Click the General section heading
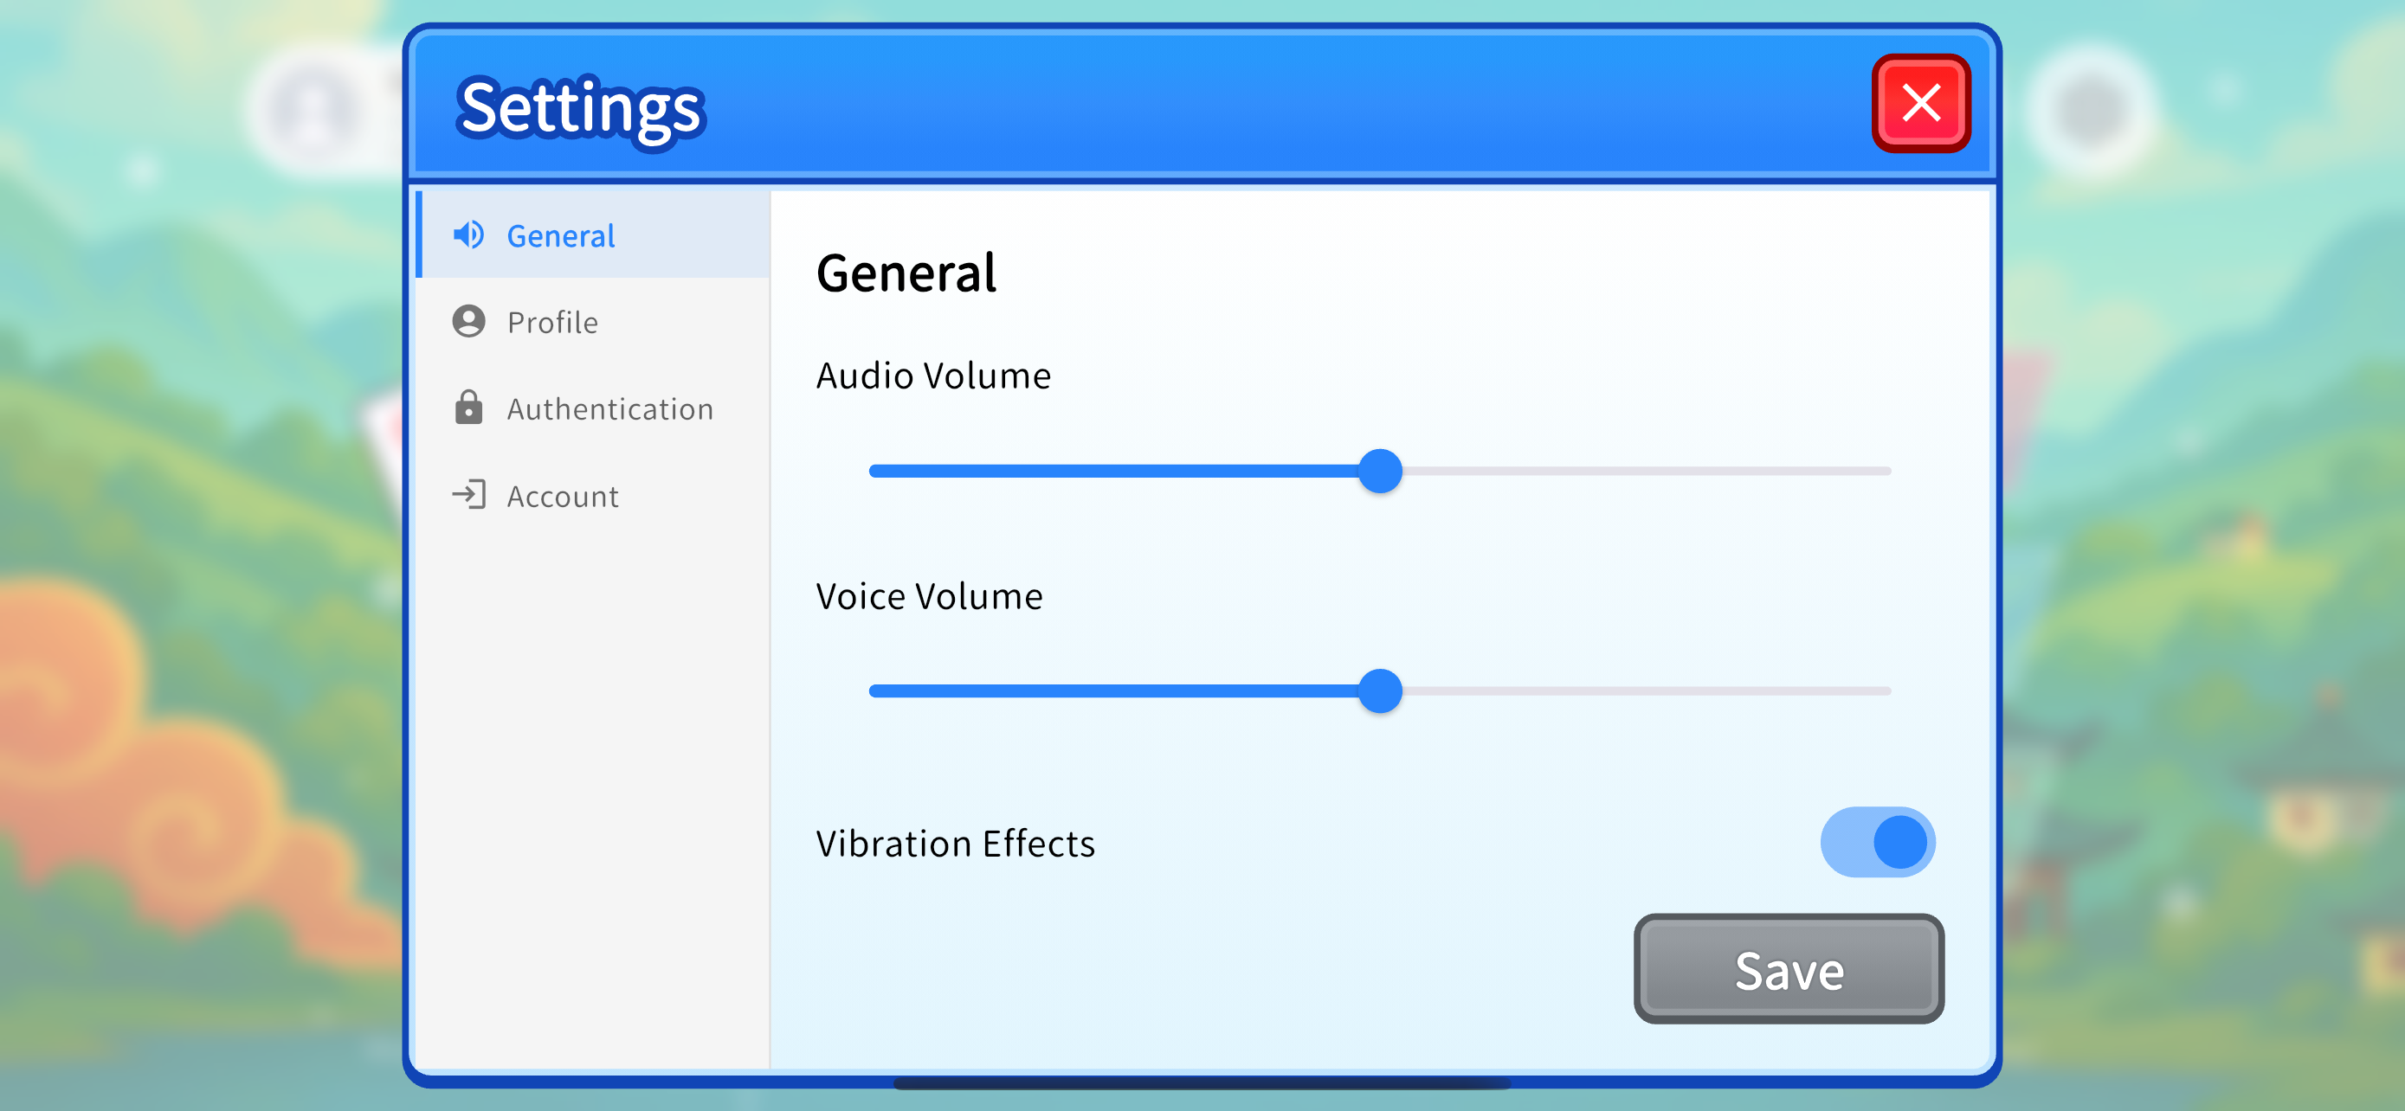Image resolution: width=2405 pixels, height=1111 pixels. pyautogui.click(x=906, y=273)
